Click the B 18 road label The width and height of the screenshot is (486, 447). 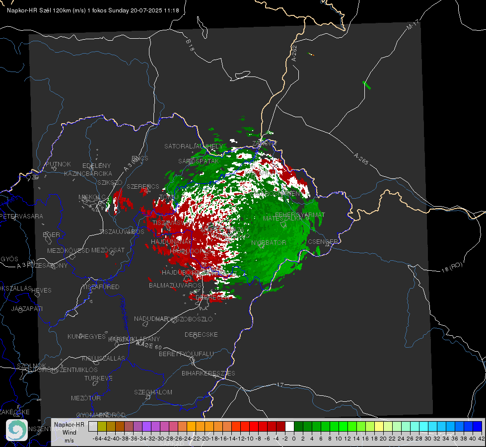190,45
